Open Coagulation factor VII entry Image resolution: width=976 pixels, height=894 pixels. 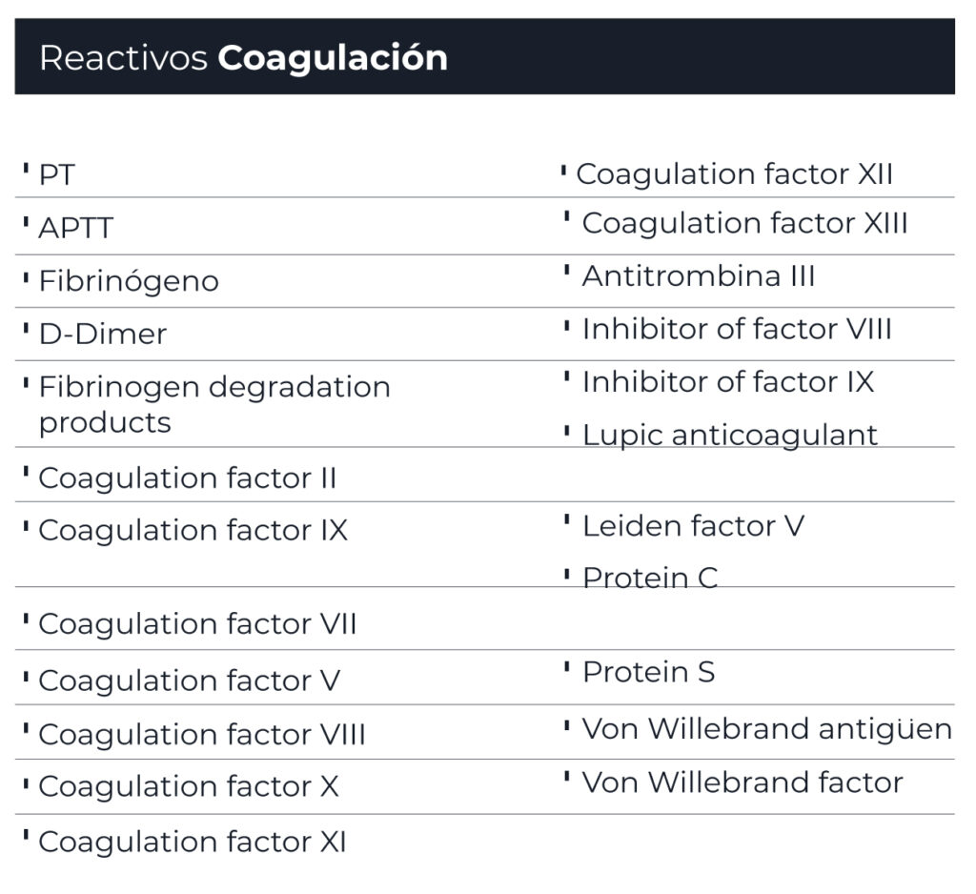coord(197,624)
